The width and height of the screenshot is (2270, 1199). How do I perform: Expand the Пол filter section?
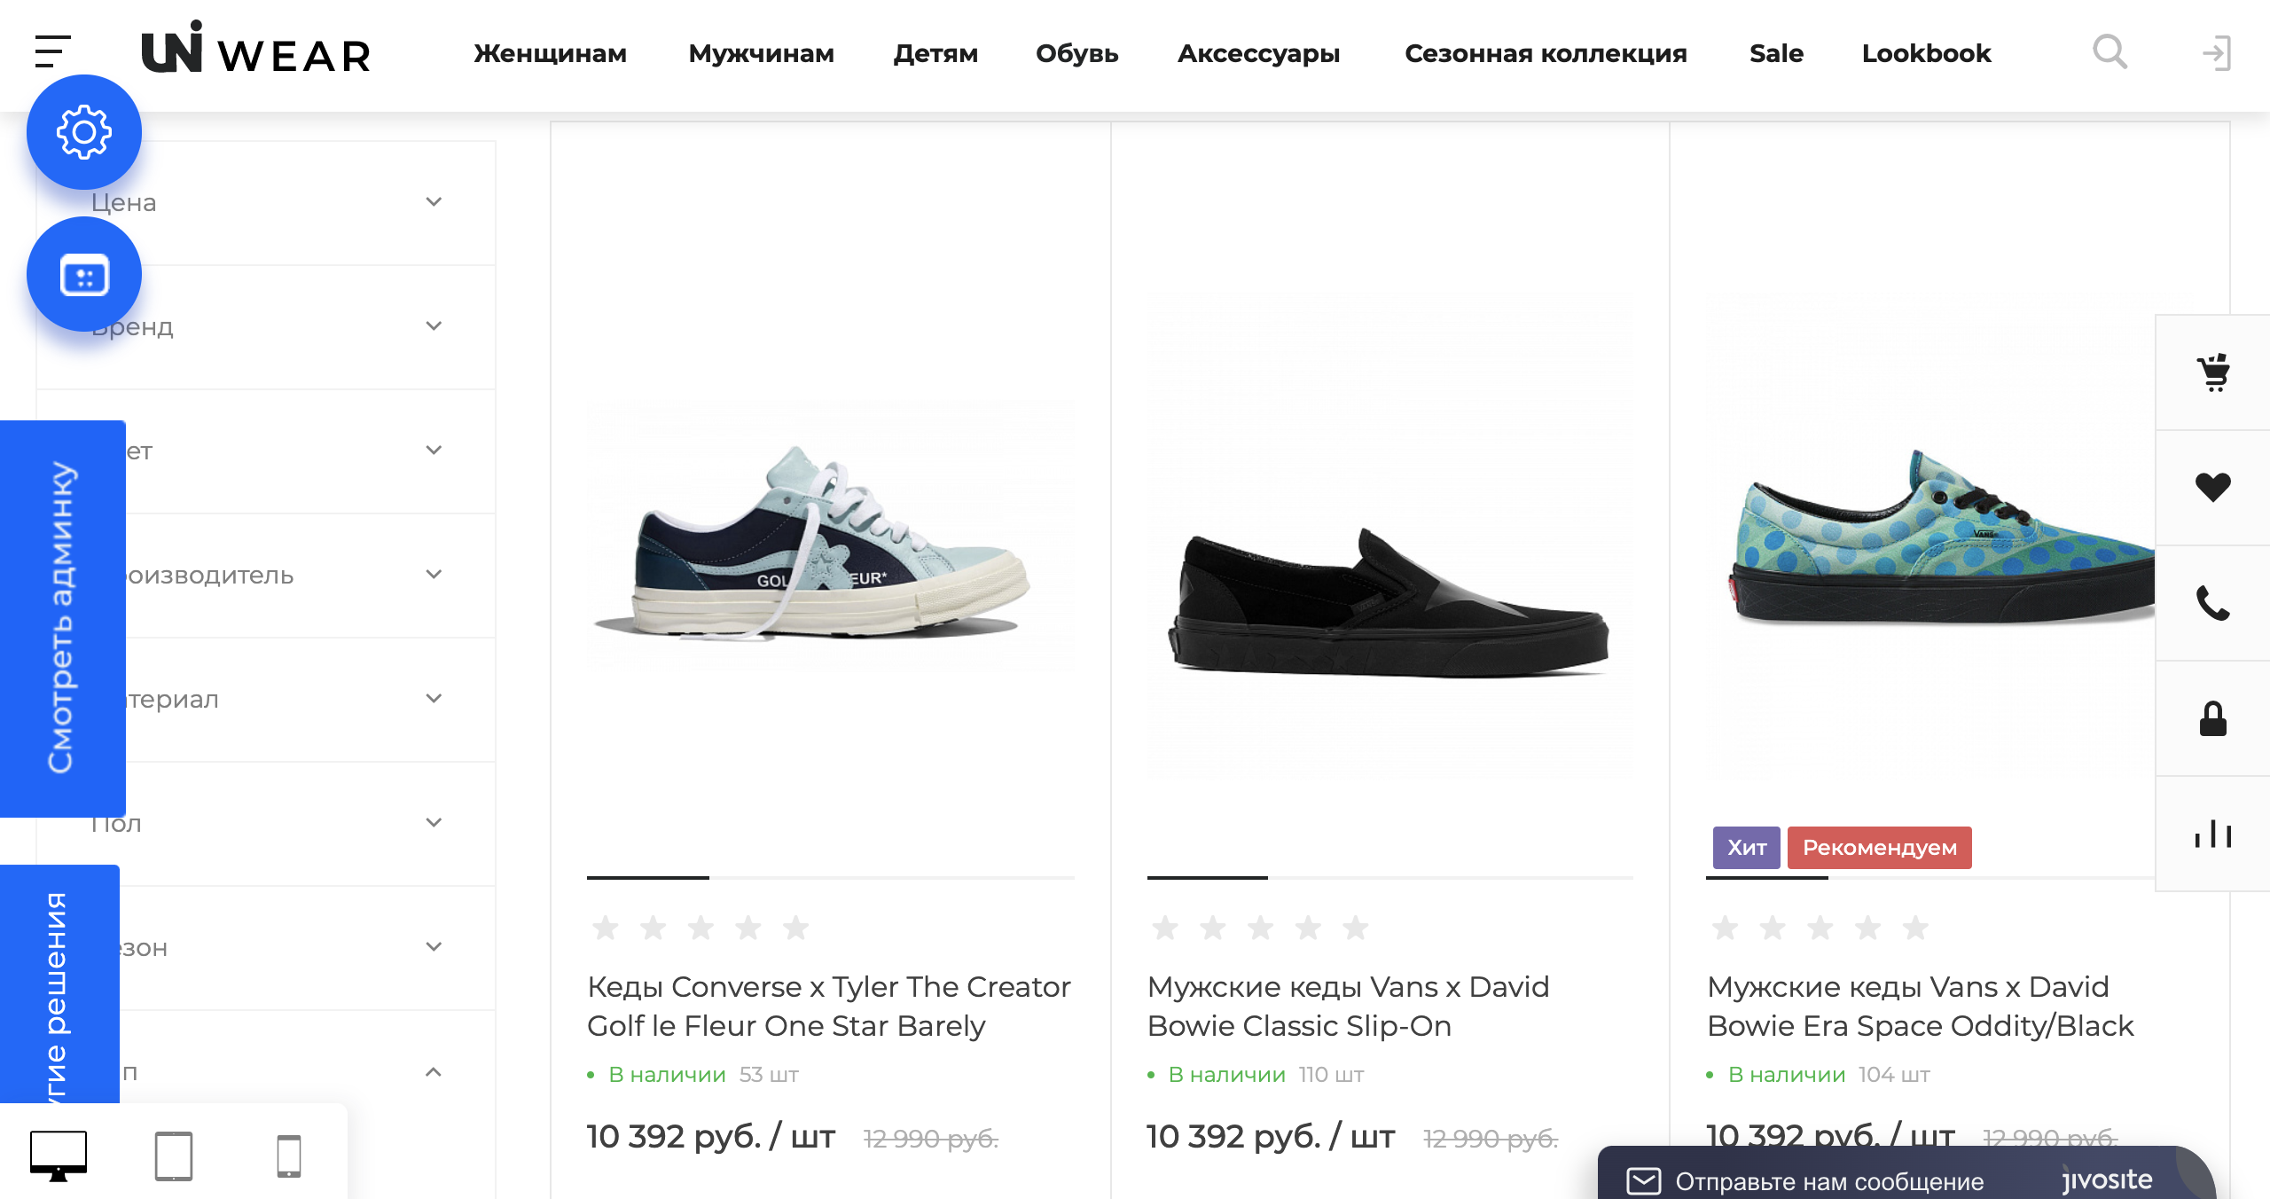[x=266, y=824]
